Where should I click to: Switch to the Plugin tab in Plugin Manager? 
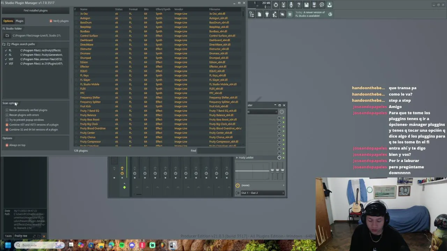[x=19, y=21]
